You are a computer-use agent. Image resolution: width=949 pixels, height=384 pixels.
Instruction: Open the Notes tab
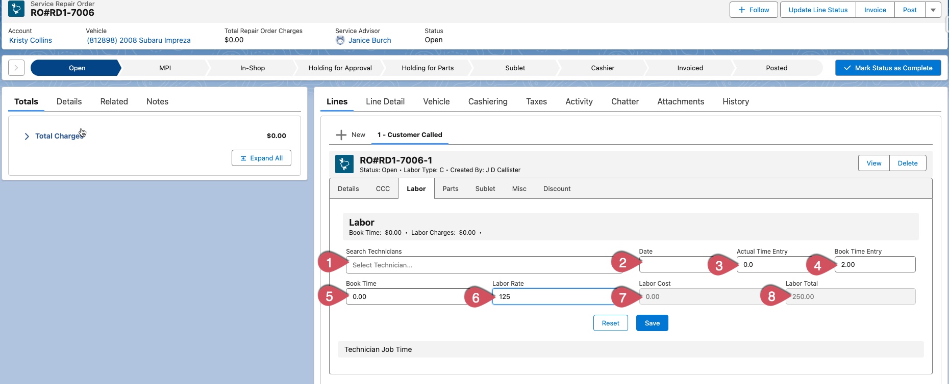point(157,101)
